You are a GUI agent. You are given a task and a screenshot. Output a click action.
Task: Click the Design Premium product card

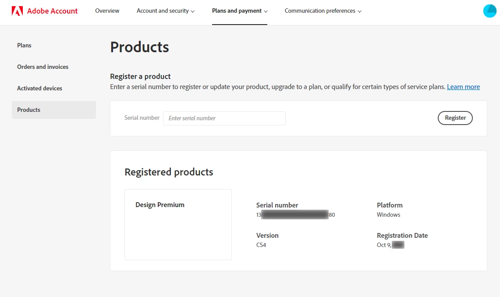[178, 225]
